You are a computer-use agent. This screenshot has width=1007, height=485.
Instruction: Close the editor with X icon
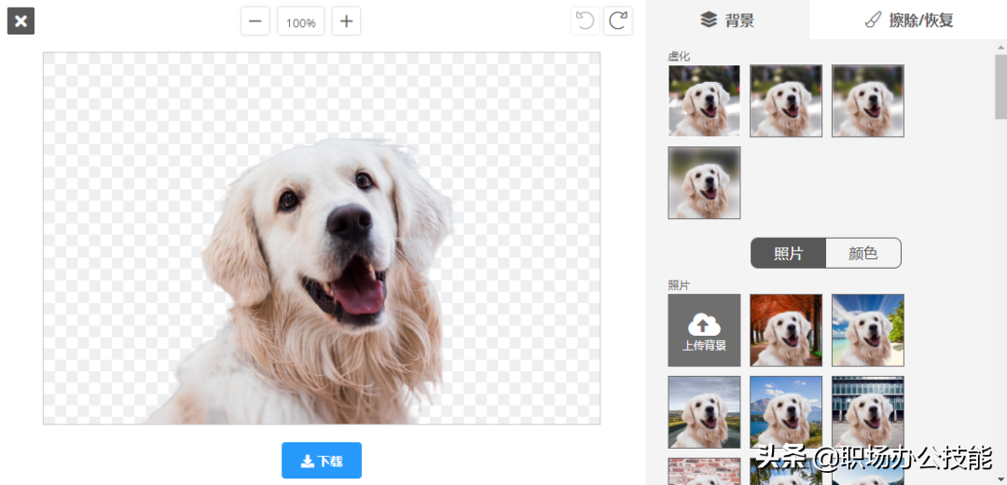[21, 21]
